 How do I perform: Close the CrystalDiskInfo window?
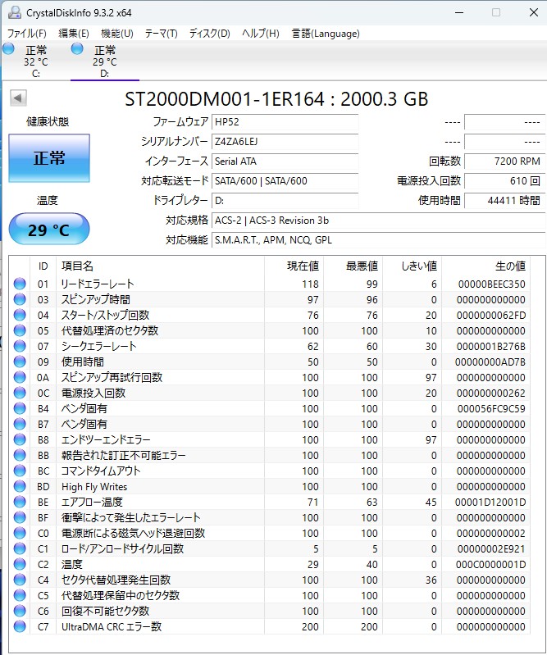(x=534, y=12)
